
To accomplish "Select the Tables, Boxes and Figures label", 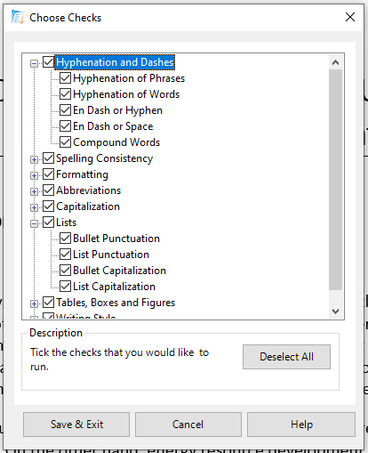I will (116, 303).
